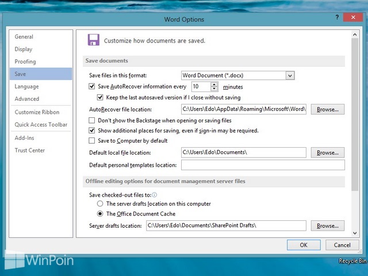Image resolution: width=368 pixels, height=276 pixels.
Task: Toggle Save AutoRecover information checkbox
Action: pos(92,86)
